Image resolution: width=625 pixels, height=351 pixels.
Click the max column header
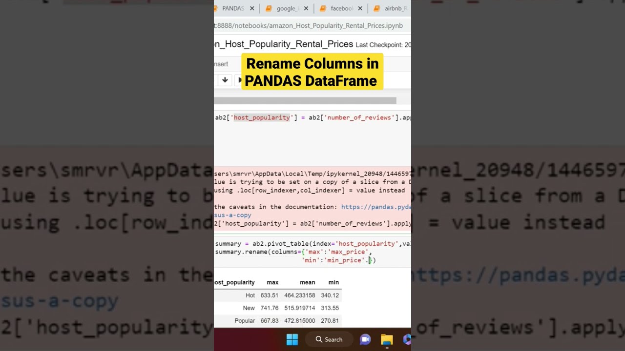click(272, 282)
